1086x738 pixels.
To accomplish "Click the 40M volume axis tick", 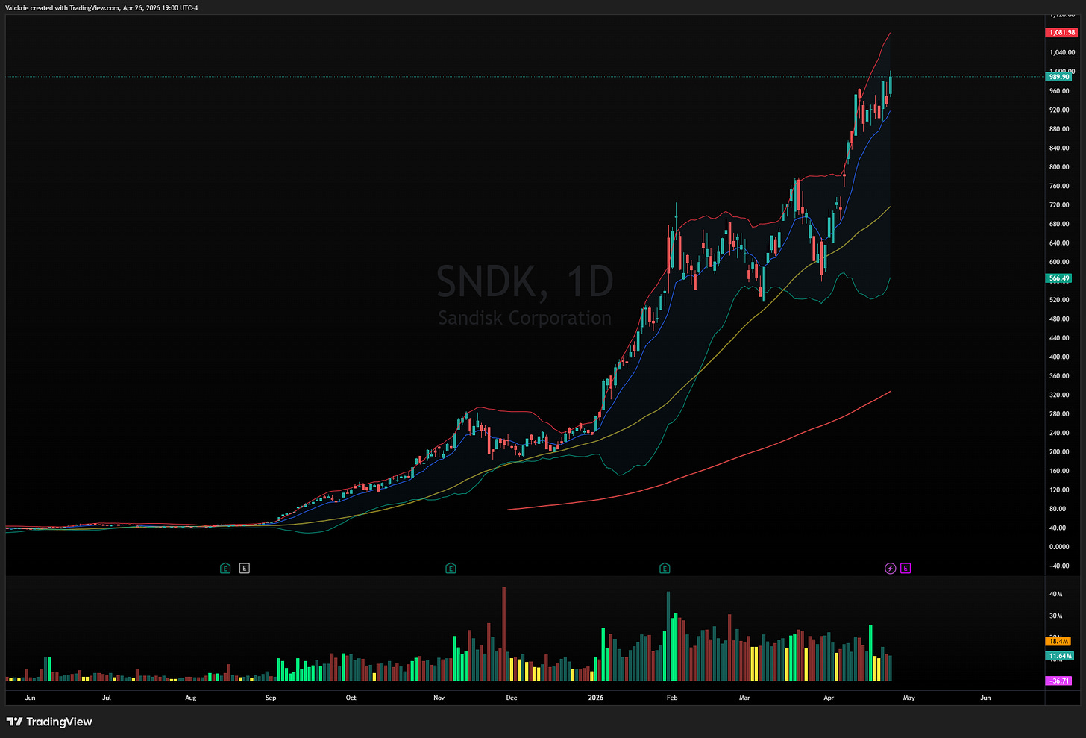I will (x=1055, y=595).
